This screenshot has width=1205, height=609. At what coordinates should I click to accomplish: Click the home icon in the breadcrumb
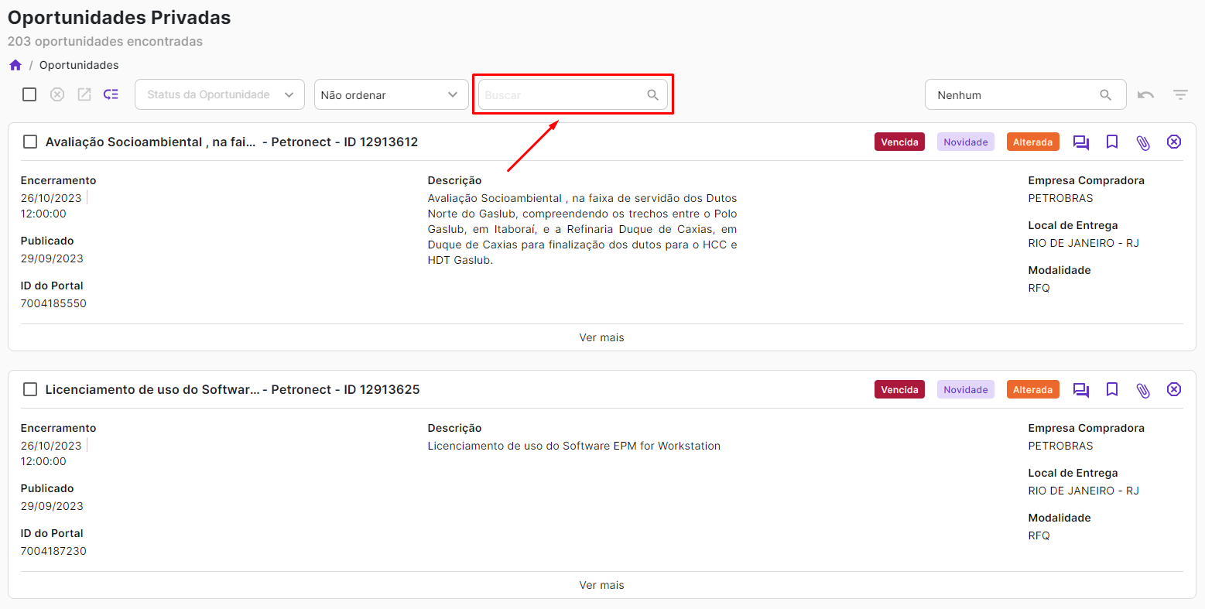coord(15,65)
